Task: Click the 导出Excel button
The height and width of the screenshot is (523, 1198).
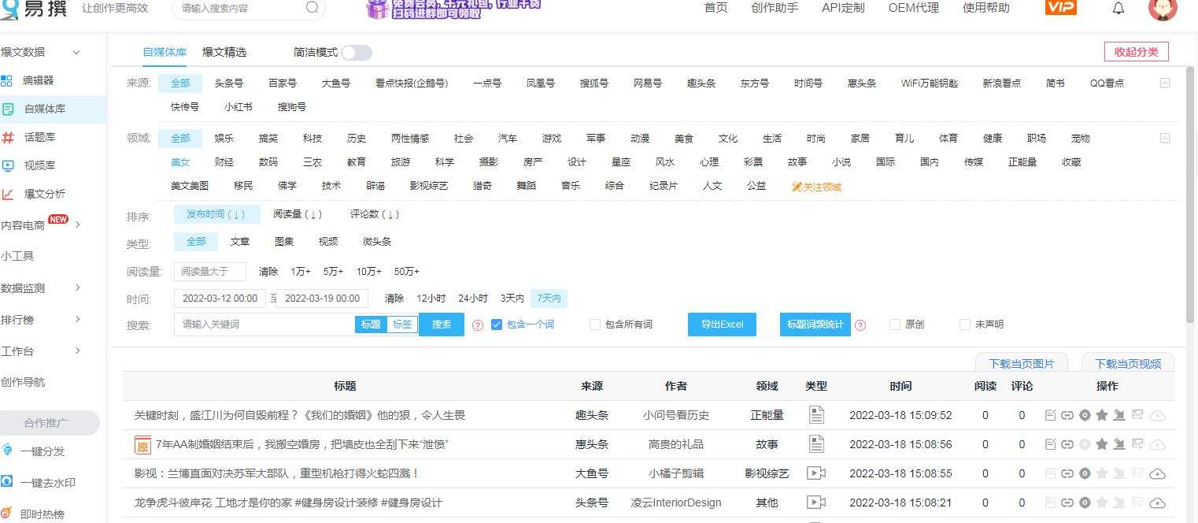Action: (x=722, y=325)
